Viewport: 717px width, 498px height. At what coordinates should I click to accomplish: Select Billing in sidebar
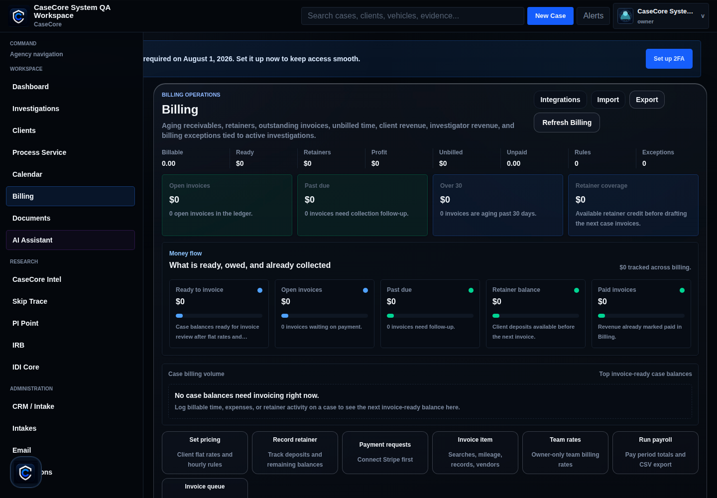click(70, 196)
